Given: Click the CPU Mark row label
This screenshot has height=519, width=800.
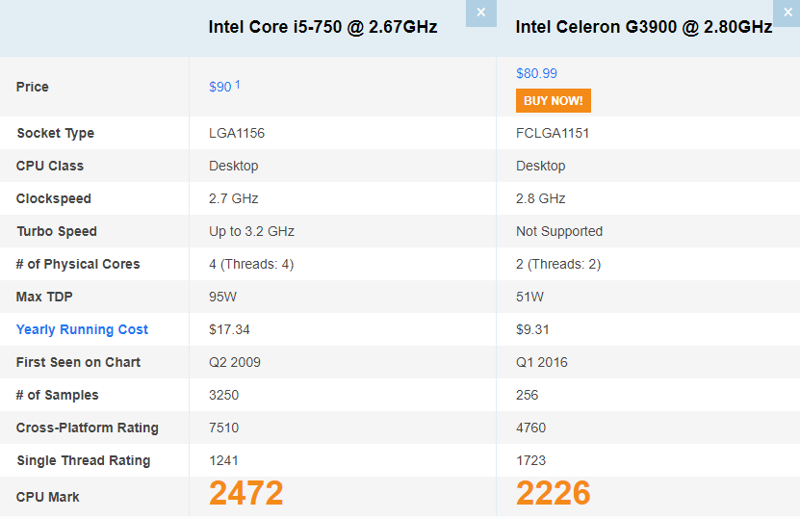Looking at the screenshot, I should pos(48,497).
